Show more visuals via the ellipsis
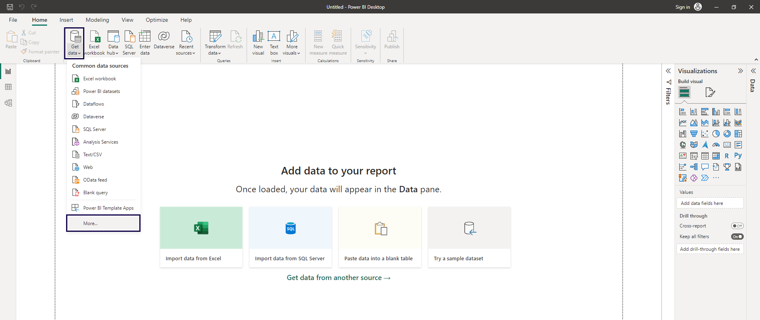This screenshot has width=760, height=320. [716, 178]
